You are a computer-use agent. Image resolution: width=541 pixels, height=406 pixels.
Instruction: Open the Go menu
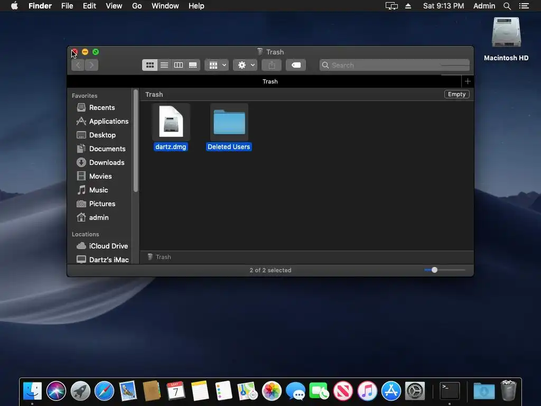click(x=137, y=6)
